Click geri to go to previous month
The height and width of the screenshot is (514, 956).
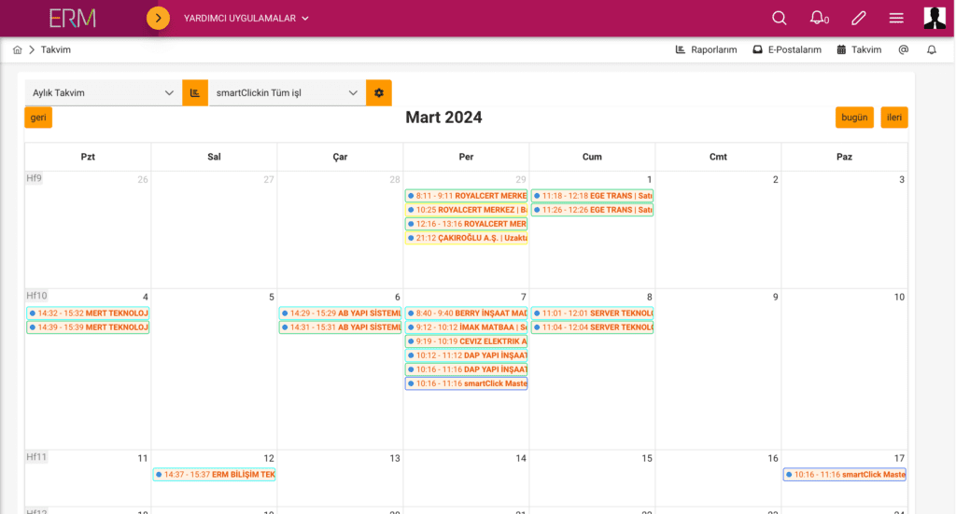[38, 118]
